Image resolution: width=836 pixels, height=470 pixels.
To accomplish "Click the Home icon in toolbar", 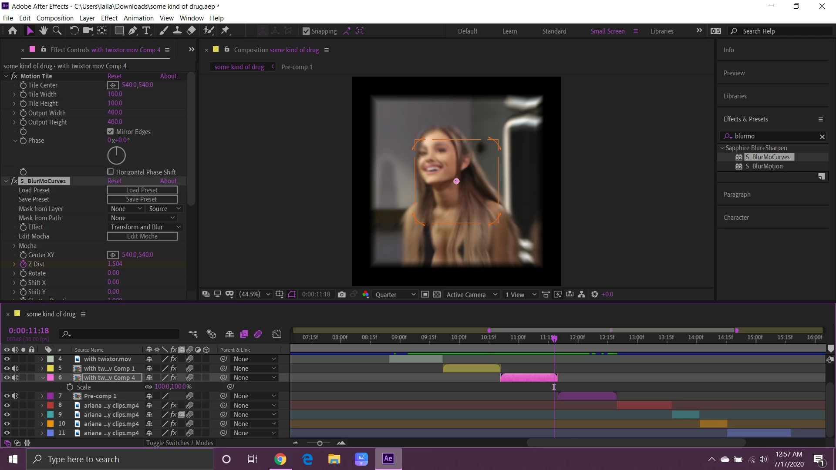I will (13, 30).
